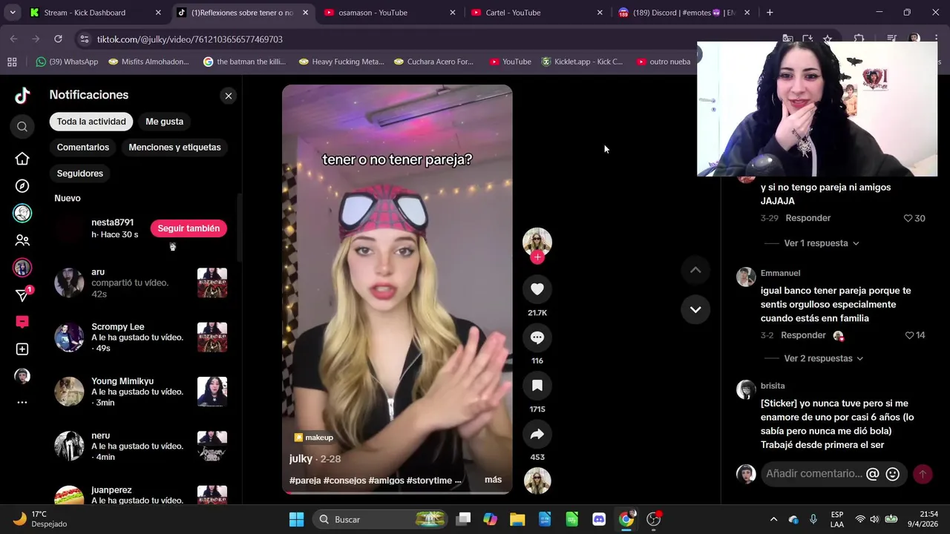This screenshot has height=534, width=950.
Task: Click Seguir también for nesta8791
Action: 189,228
